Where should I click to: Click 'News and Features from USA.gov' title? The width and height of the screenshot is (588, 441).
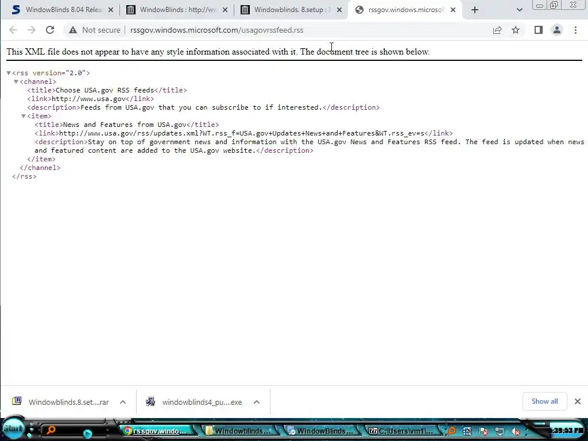(x=125, y=125)
